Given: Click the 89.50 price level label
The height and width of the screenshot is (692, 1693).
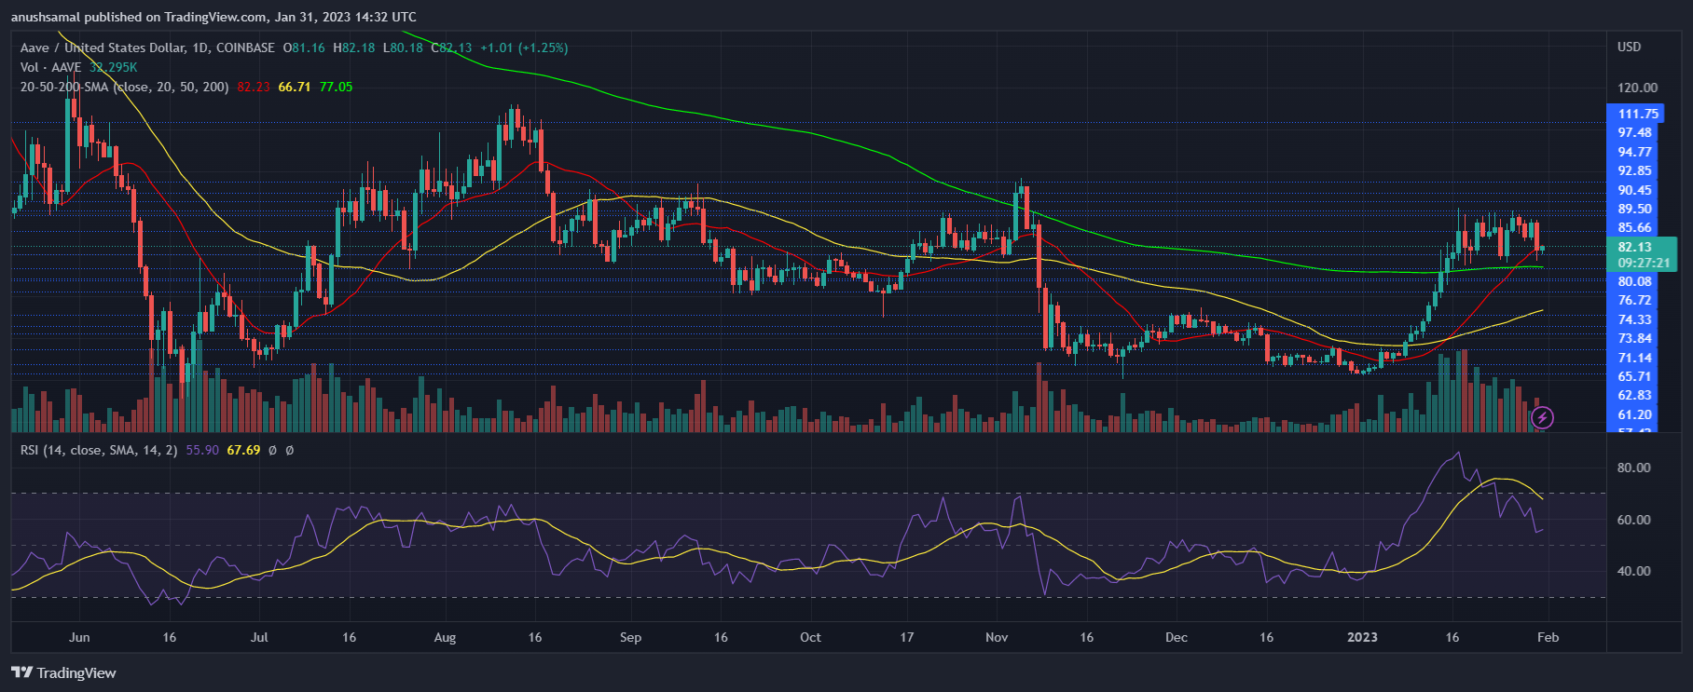Looking at the screenshot, I should click(1634, 209).
